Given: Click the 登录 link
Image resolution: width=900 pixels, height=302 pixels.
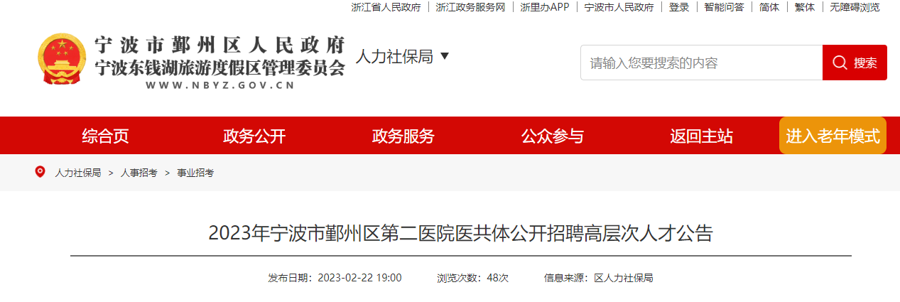Looking at the screenshot, I should point(679,7).
